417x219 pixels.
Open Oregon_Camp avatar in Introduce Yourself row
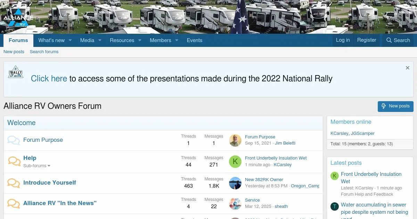click(235, 183)
